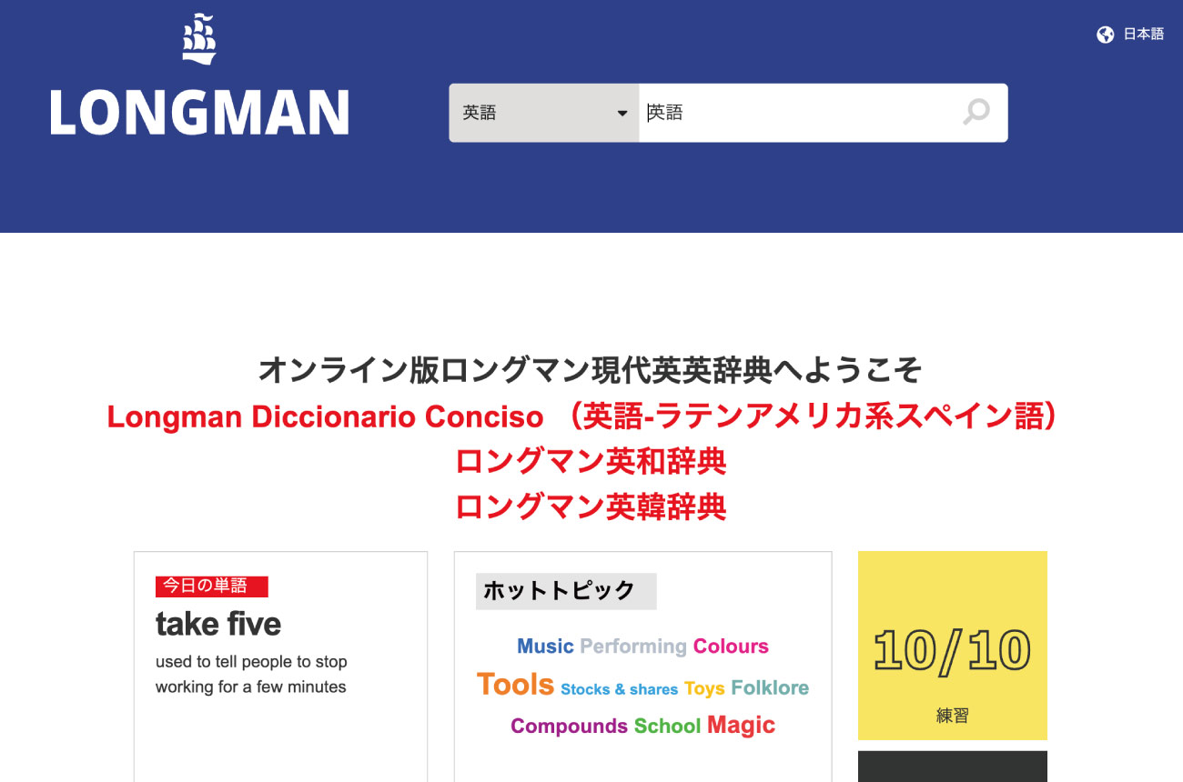Click the dropdown arrow beside 英語
Viewport: 1183px width, 782px height.
(622, 114)
